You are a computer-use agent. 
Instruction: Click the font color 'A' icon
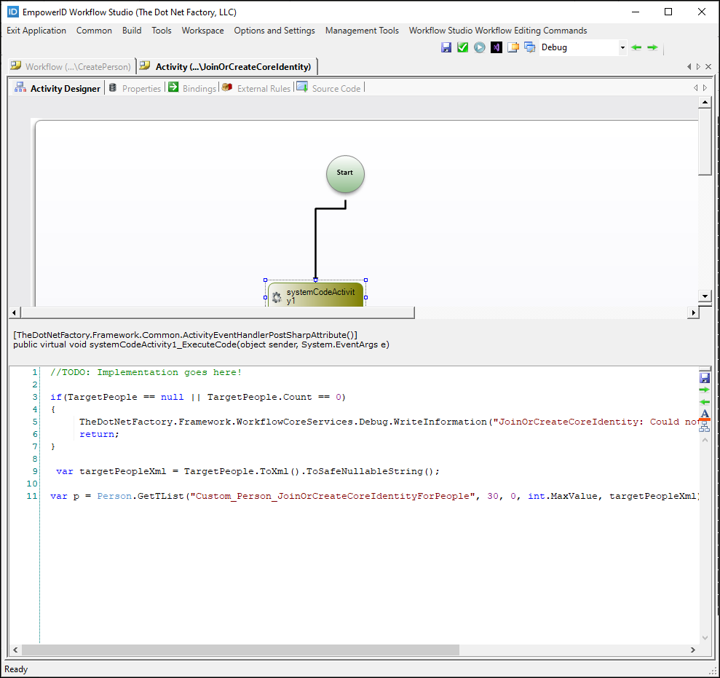tap(704, 415)
